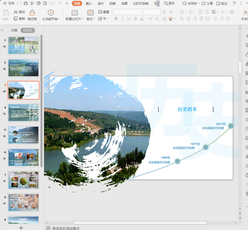Click the Increase indent icon
248x230 pixels.
(x=206, y=12)
